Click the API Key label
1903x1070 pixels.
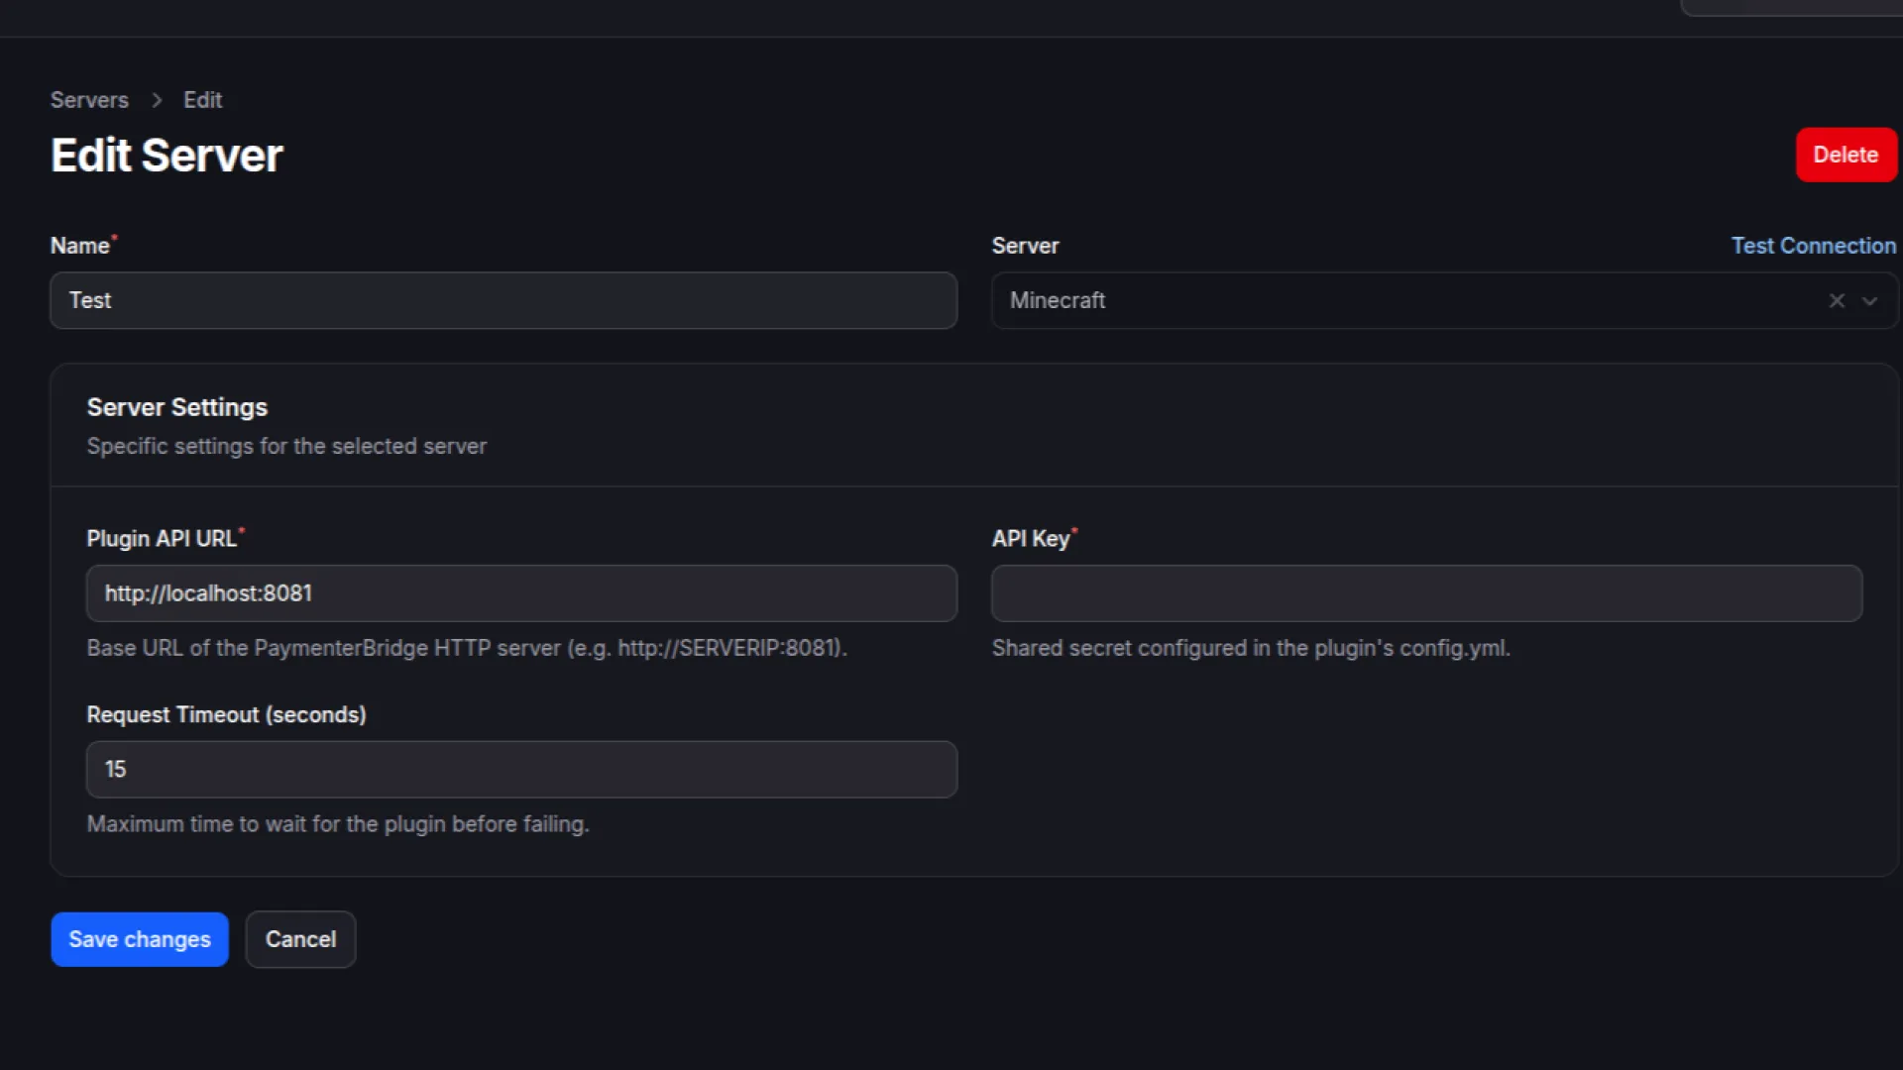coord(1031,539)
